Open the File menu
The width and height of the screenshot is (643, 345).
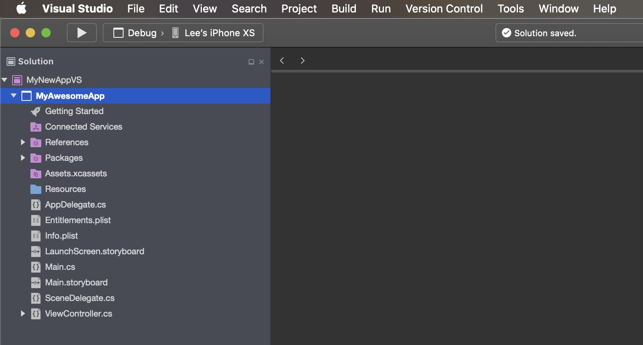pyautogui.click(x=136, y=9)
